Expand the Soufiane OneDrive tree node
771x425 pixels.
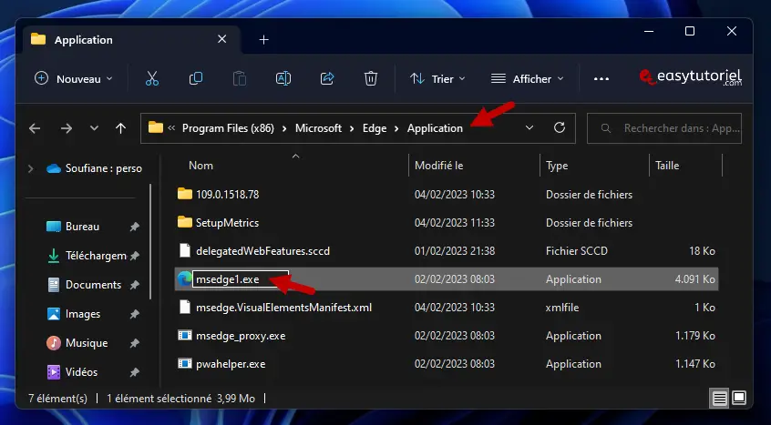click(31, 168)
